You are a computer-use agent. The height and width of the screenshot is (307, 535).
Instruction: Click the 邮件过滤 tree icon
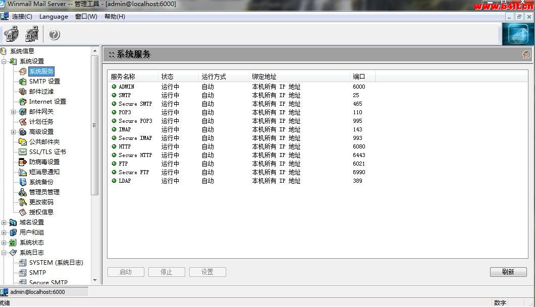click(x=23, y=92)
